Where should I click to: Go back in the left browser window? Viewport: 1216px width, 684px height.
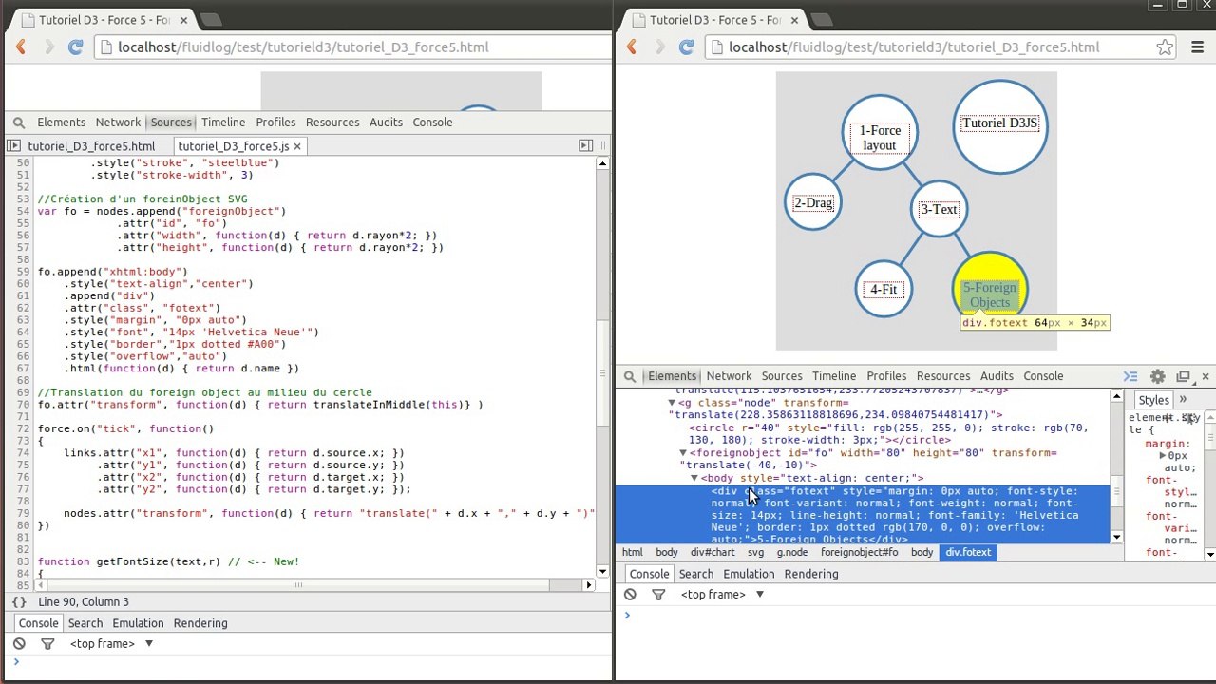click(x=21, y=47)
